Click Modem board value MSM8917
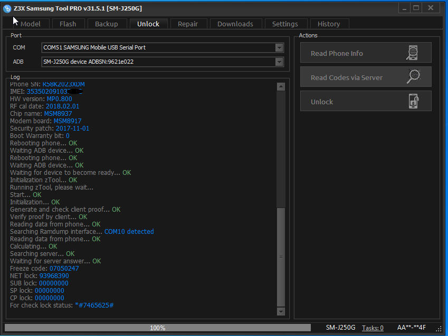This screenshot has width=448, height=336. (x=68, y=121)
